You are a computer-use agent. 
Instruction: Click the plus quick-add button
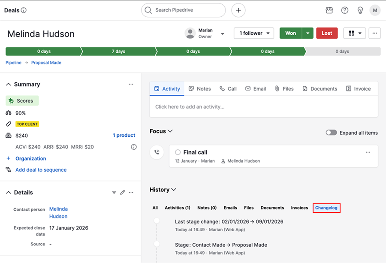coord(238,10)
